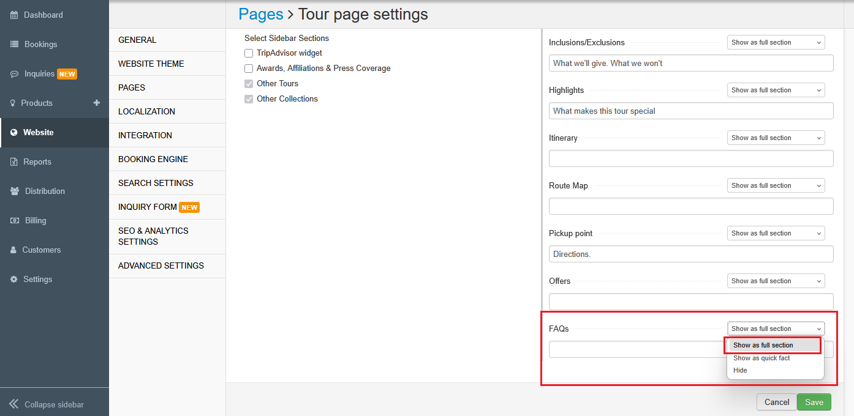Click the Inquiries chat bubble icon
This screenshot has width=854, height=416.
click(x=14, y=74)
